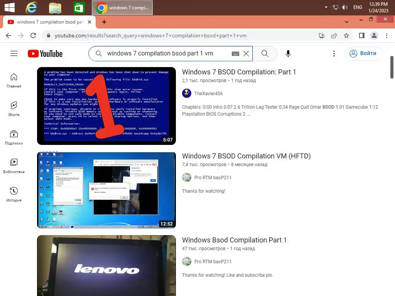Visit Pro RTM baoP211 channel under Lenovo video
The width and height of the screenshot is (395, 296).
[x=213, y=262]
